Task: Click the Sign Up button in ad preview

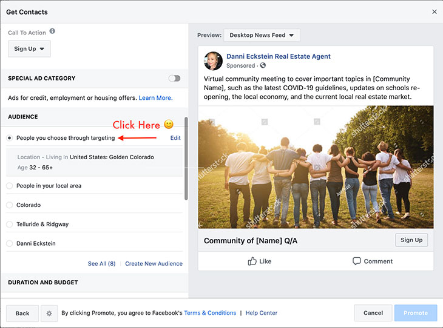Action: (411, 240)
